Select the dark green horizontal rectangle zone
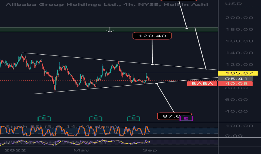Viewport: 261px width, 154px height. coord(109,30)
